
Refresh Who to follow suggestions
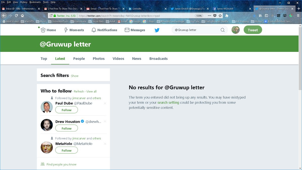79,91
